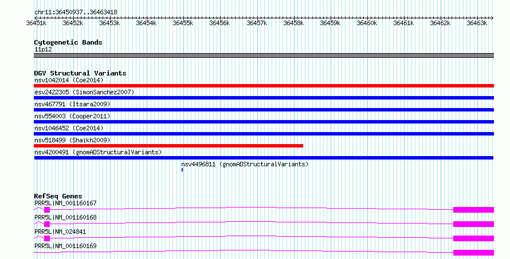
Task: Select the nsv1042014 (Coe2014) label
Action: coord(69,80)
